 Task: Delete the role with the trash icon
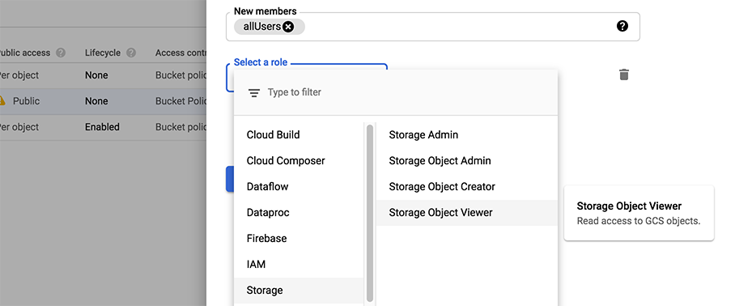click(x=623, y=74)
